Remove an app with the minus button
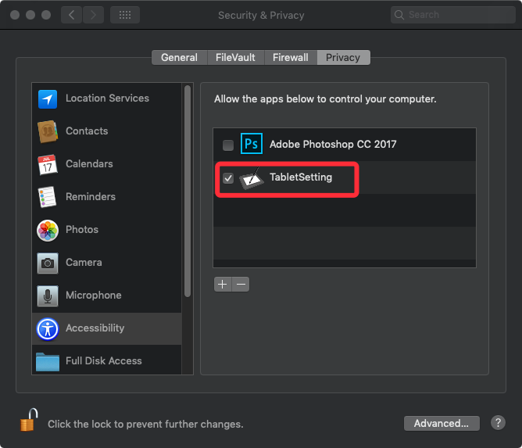The image size is (522, 448). pos(241,284)
